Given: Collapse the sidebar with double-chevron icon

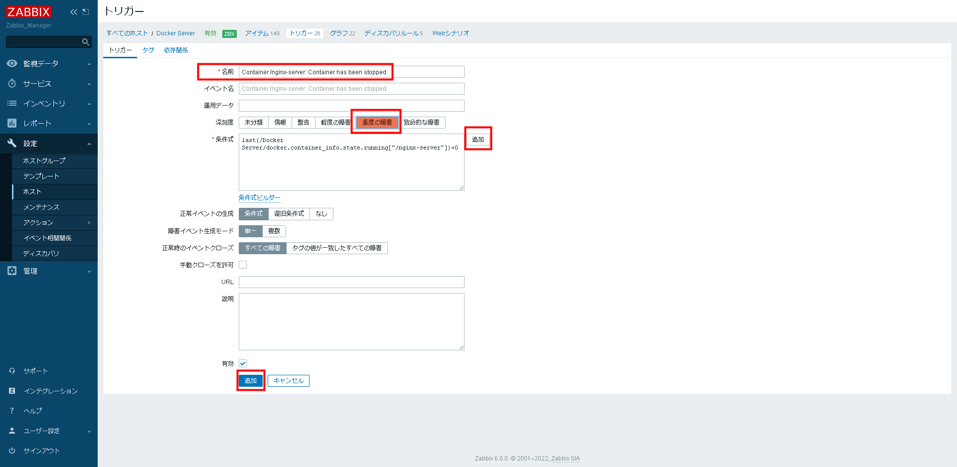Looking at the screenshot, I should 74,12.
